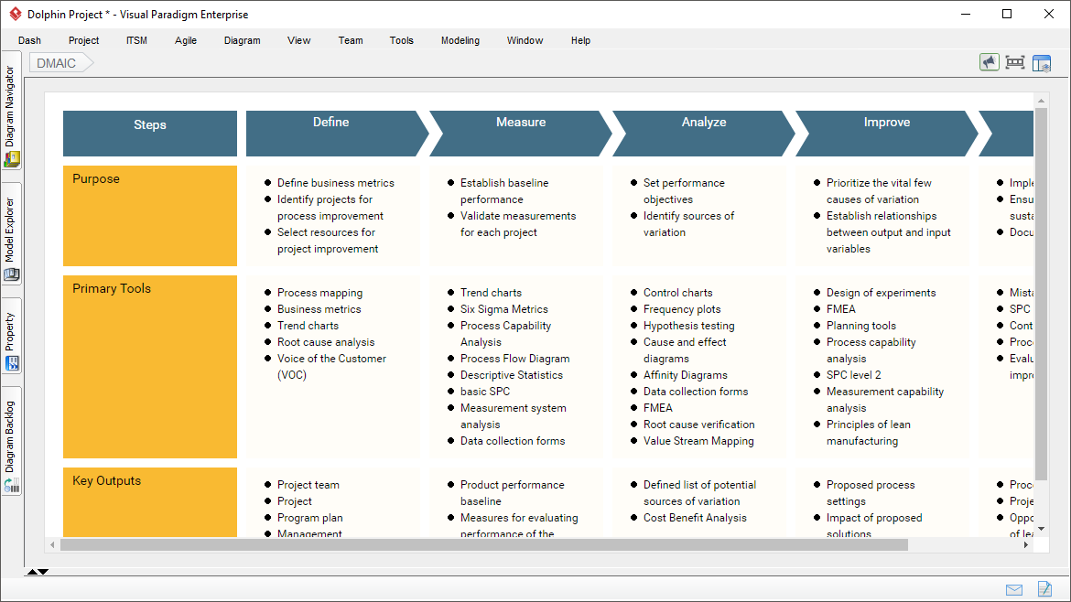This screenshot has width=1071, height=602.
Task: Click 'Frequency plots' text
Action: (682, 309)
